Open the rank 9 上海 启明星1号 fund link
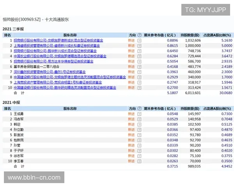The image size is (234, 187). point(58,82)
